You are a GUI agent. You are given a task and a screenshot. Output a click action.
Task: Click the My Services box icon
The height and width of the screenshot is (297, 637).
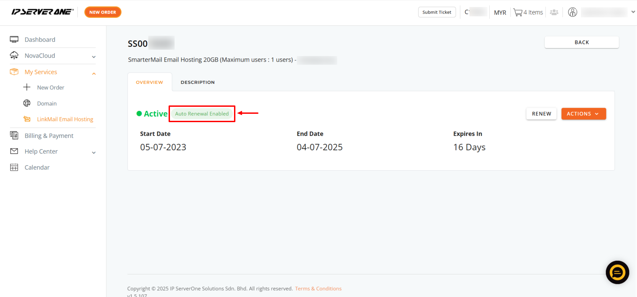(14, 72)
